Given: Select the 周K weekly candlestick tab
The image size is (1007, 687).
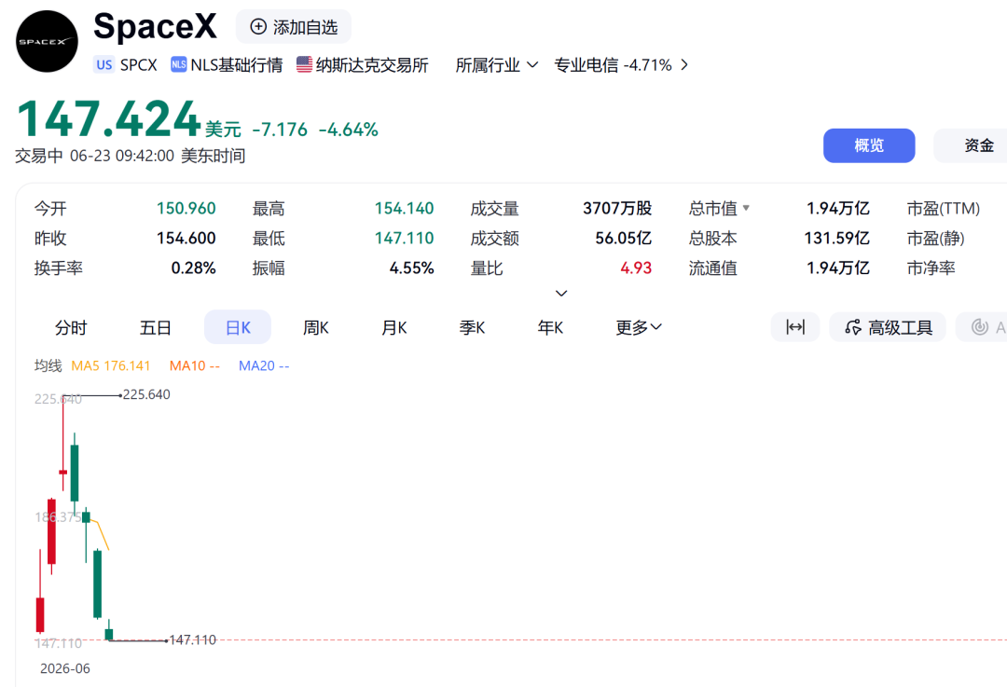Looking at the screenshot, I should pos(316,327).
